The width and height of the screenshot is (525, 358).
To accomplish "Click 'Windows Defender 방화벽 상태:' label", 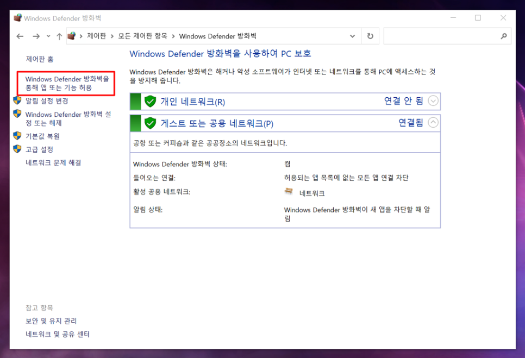I will tap(180, 164).
